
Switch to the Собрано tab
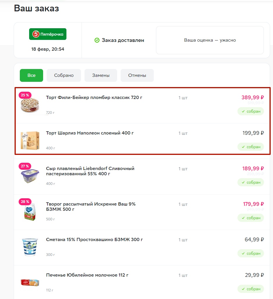point(64,75)
